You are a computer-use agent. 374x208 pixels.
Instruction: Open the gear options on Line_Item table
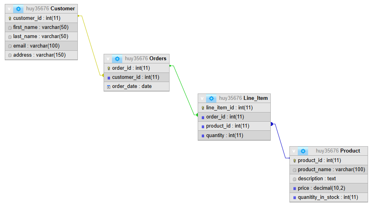point(211,98)
